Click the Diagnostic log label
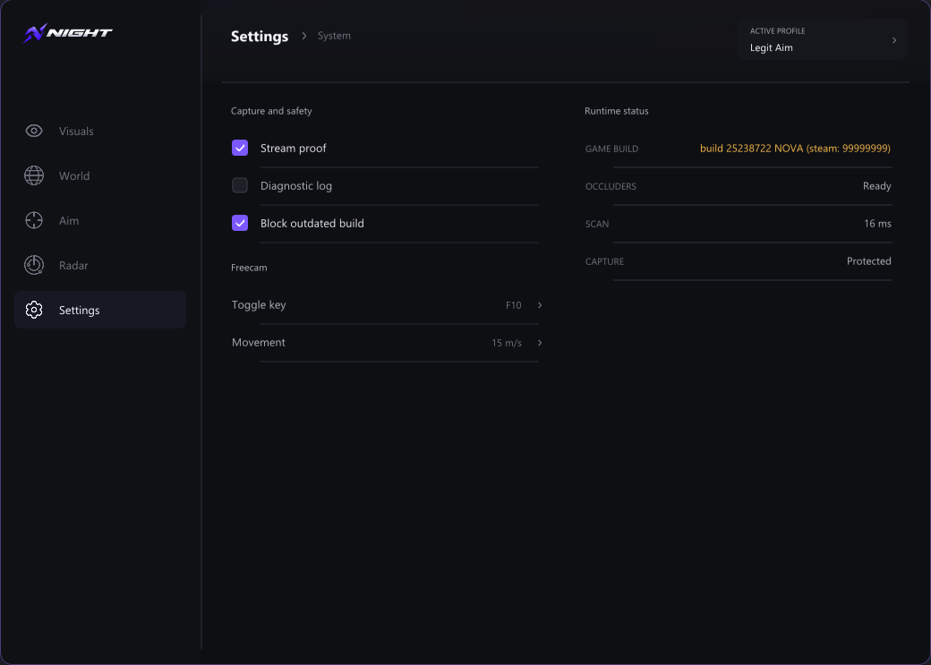The image size is (931, 665). [x=296, y=186]
